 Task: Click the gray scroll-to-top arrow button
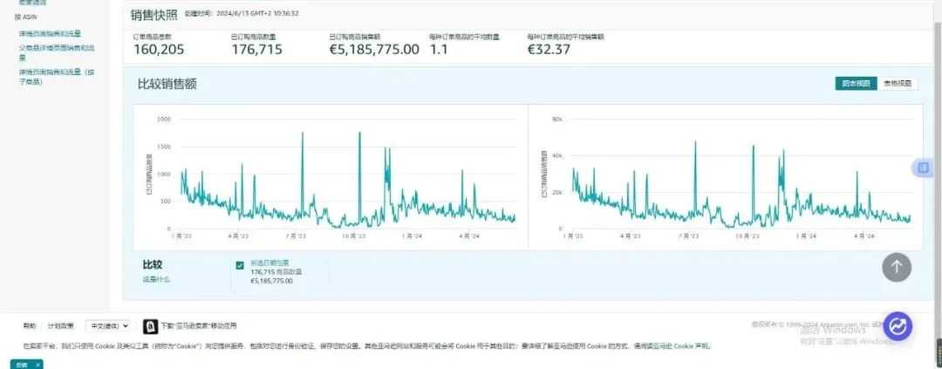(x=897, y=267)
